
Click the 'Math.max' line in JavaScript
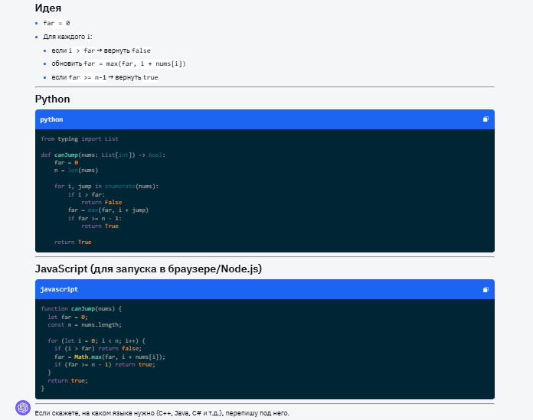110,357
